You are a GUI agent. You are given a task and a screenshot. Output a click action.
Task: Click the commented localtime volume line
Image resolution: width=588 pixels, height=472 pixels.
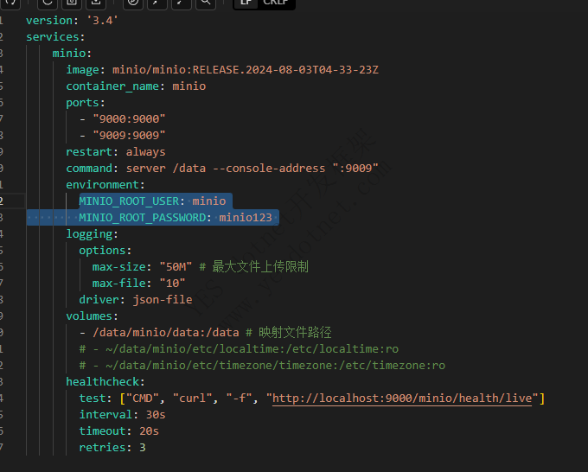pos(239,349)
